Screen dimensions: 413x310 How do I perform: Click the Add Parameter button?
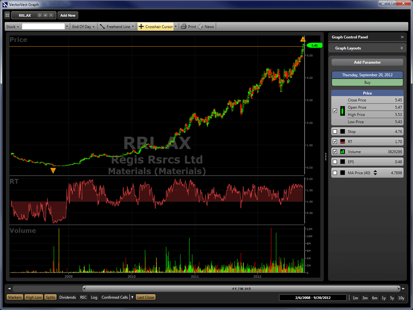click(367, 62)
